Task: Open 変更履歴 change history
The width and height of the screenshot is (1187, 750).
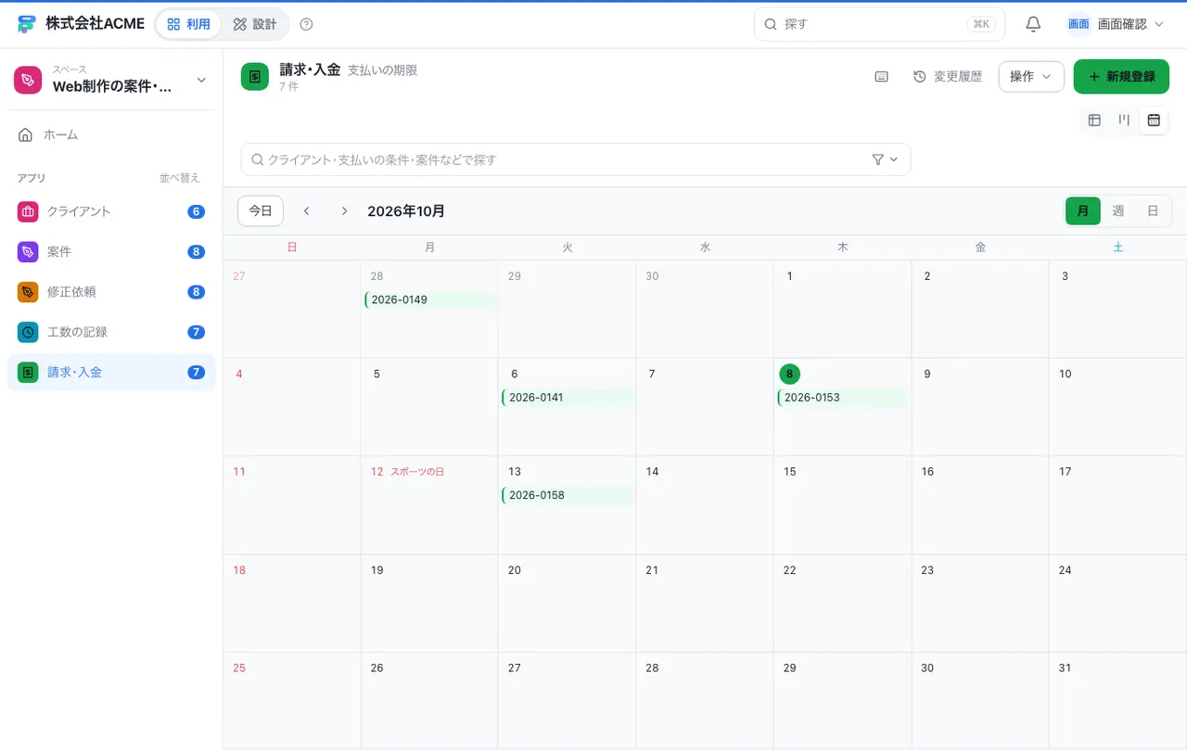Action: [x=948, y=76]
